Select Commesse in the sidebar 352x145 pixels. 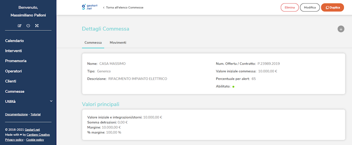click(15, 91)
